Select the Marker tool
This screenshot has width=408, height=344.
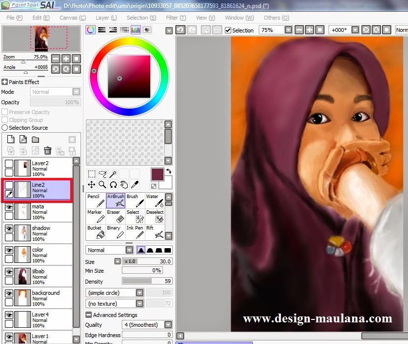tap(96, 216)
